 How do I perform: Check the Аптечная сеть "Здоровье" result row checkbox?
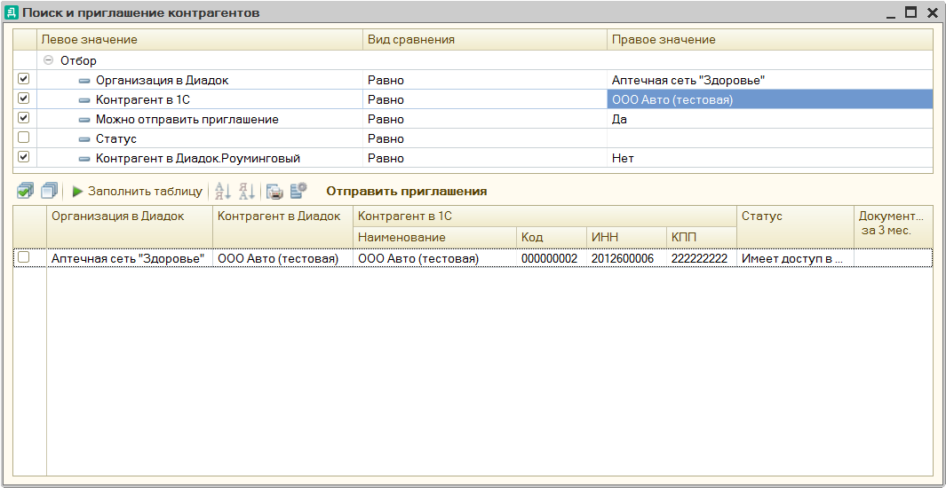click(x=23, y=257)
